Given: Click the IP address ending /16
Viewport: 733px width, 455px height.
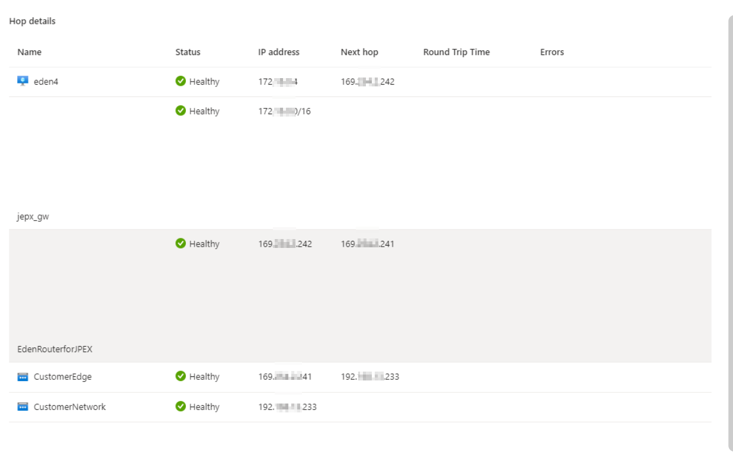Looking at the screenshot, I should click(x=284, y=111).
